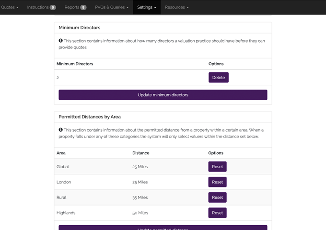Click info icon in Permitted Distances section

tap(61, 130)
